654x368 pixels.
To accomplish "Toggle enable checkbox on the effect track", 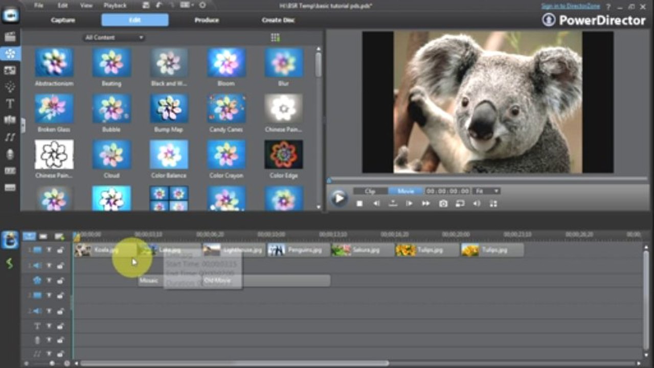I will [49, 281].
